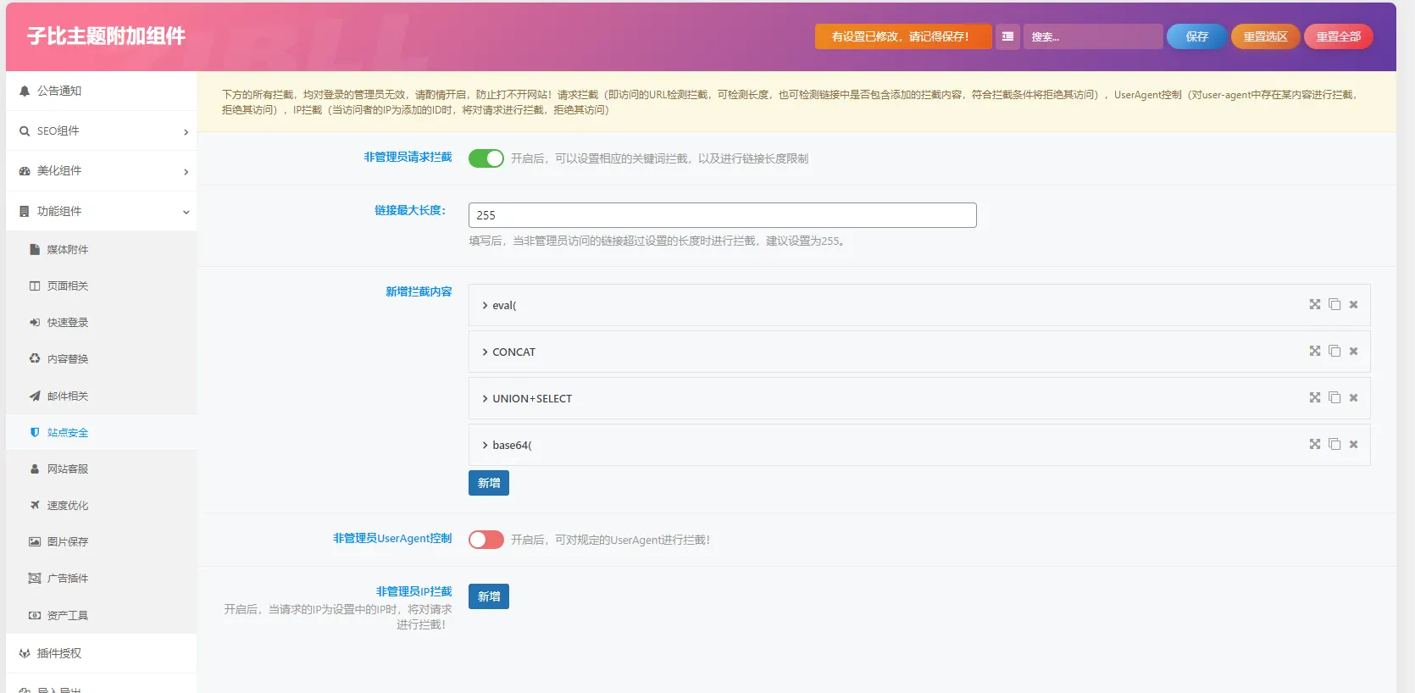Enable the 非管理员UserAgent控制 switch

tap(486, 540)
